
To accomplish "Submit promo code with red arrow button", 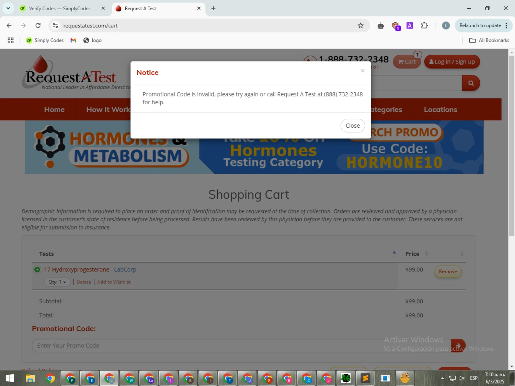I will pos(458,346).
